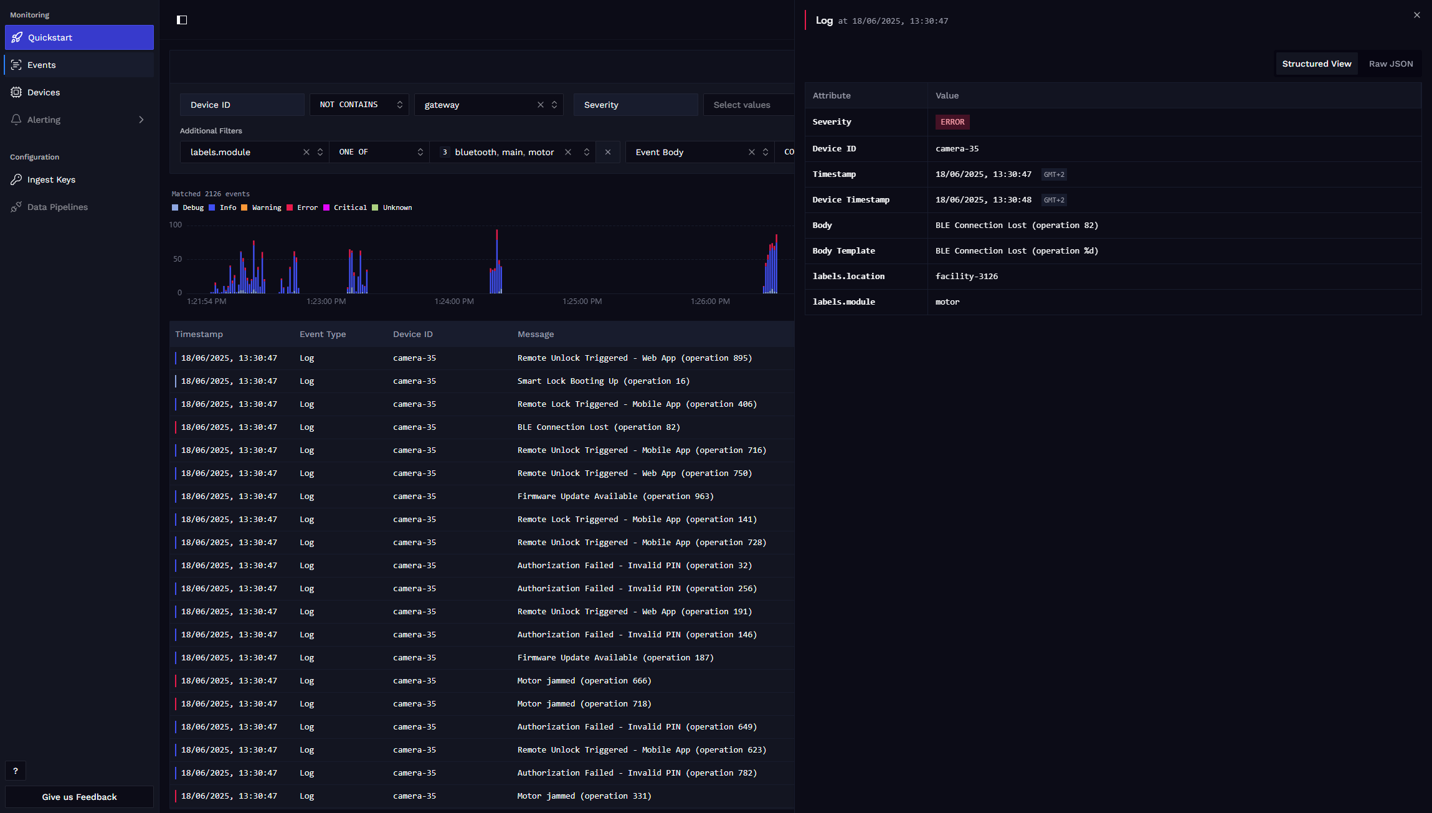This screenshot has height=813, width=1432.
Task: Remove the labels.module additional filter
Action: tap(608, 152)
